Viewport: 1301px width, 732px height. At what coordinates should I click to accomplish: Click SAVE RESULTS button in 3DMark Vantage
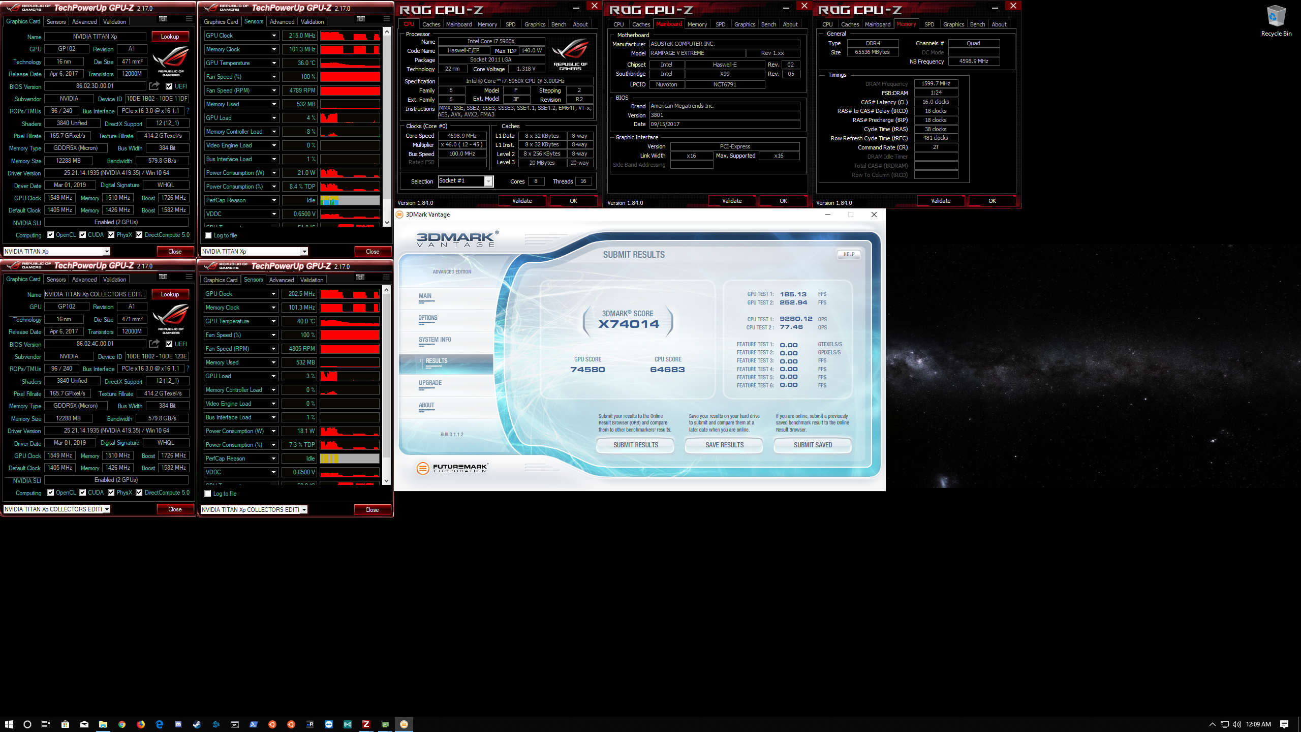click(724, 445)
